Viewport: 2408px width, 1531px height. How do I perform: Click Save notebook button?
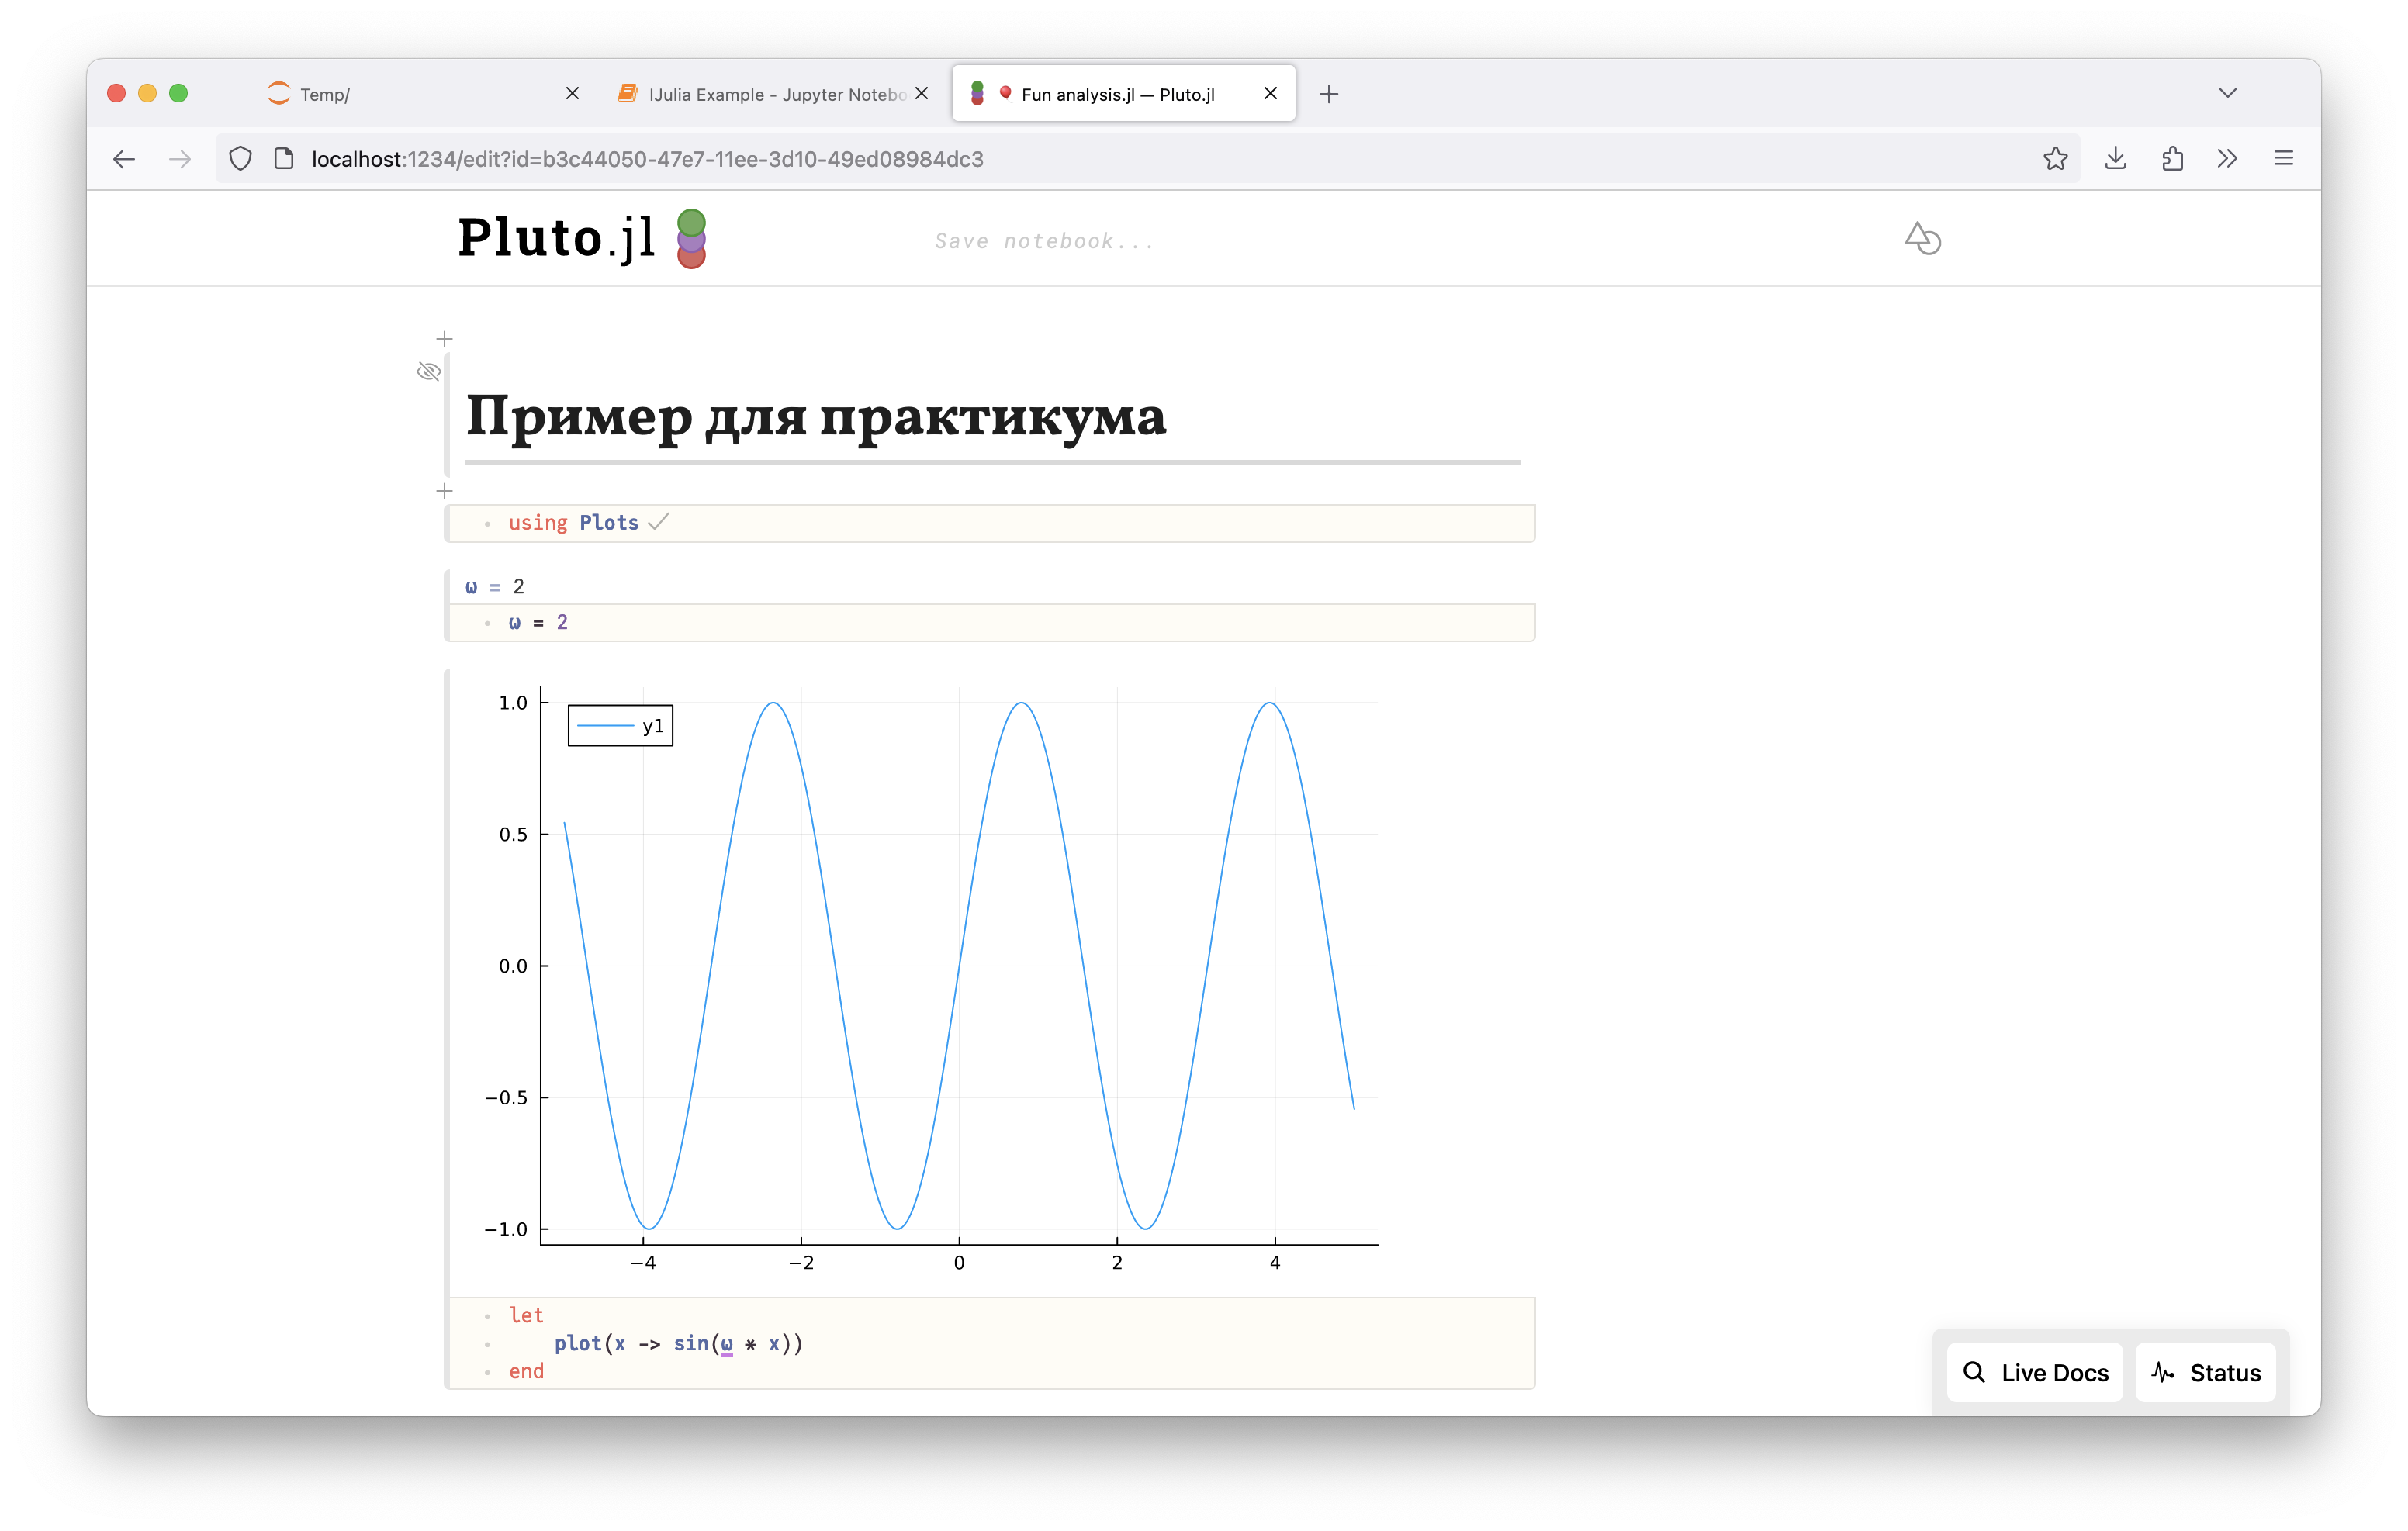pos(1041,242)
